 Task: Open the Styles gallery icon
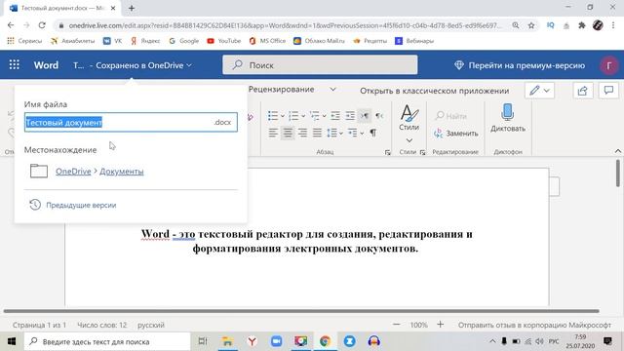tap(409, 113)
